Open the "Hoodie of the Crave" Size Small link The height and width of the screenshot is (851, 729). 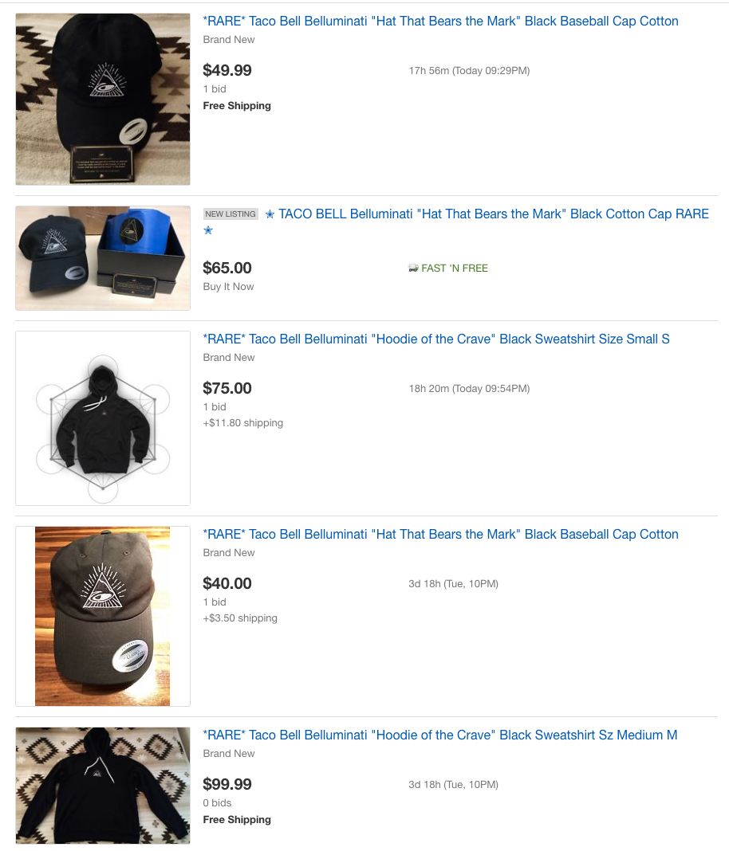[x=436, y=339]
